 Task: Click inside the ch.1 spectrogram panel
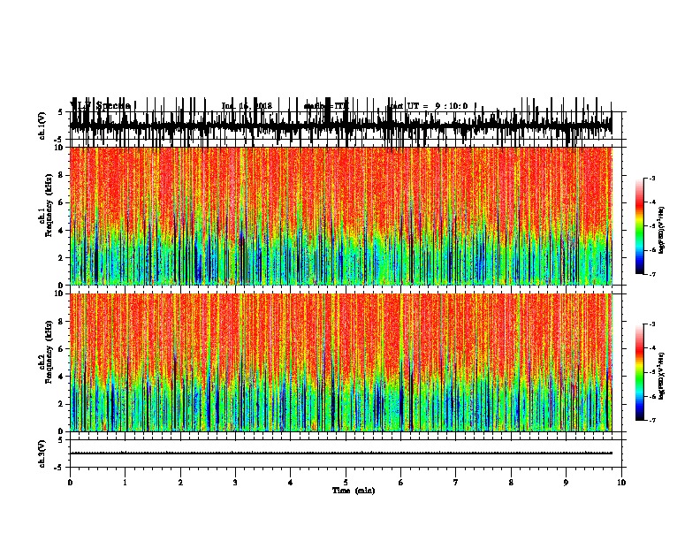pyautogui.click(x=340, y=216)
